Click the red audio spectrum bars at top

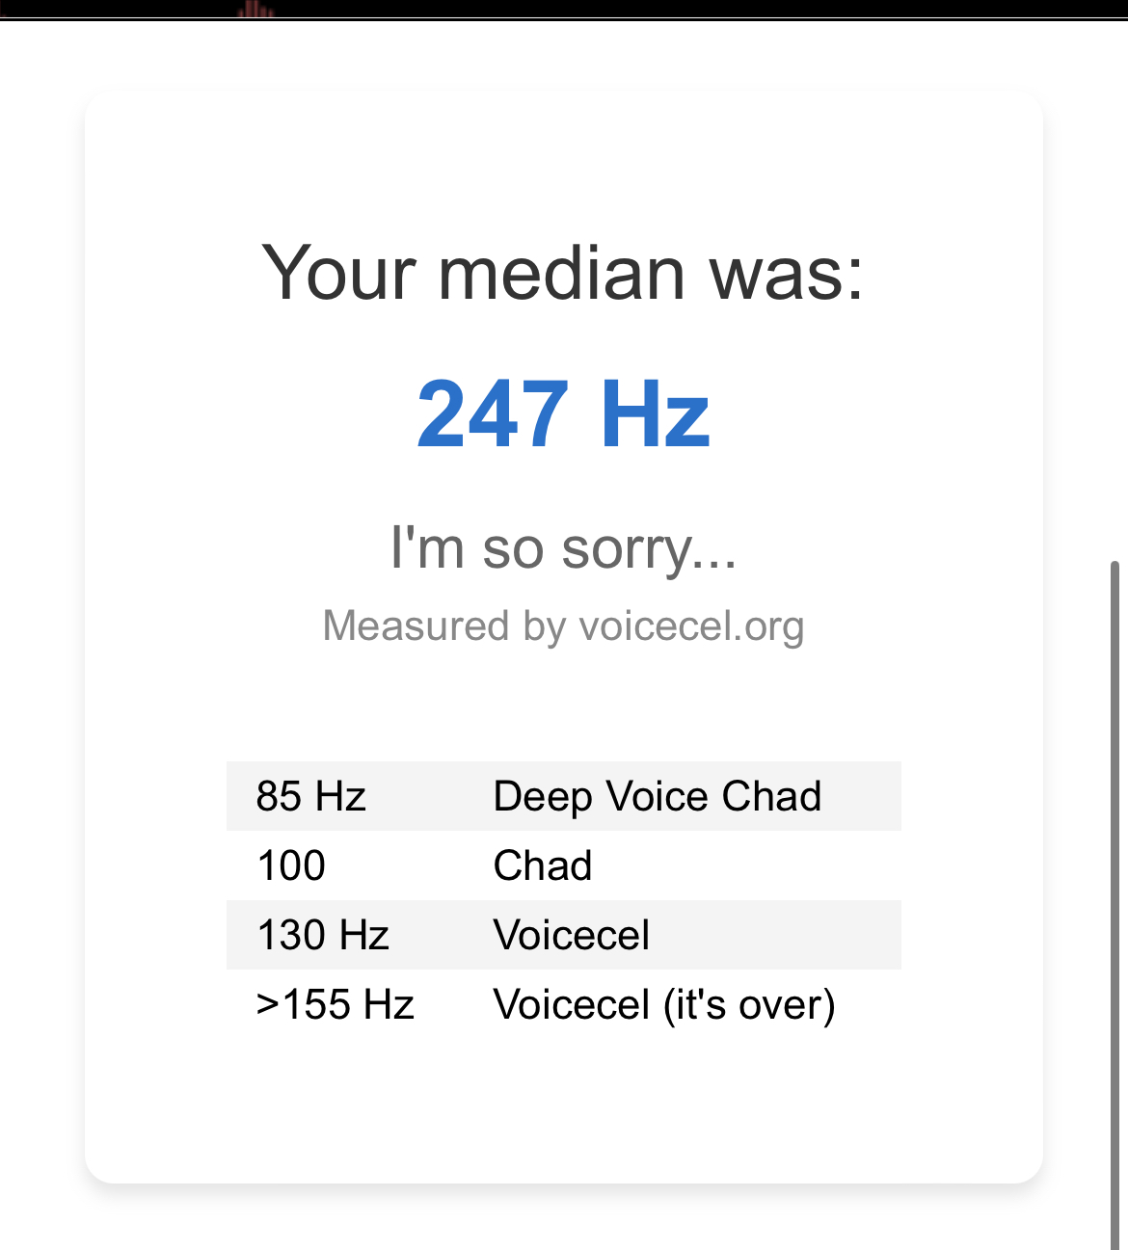pos(255,10)
